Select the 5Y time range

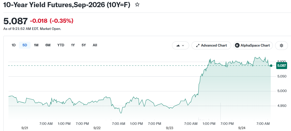click(x=84, y=45)
